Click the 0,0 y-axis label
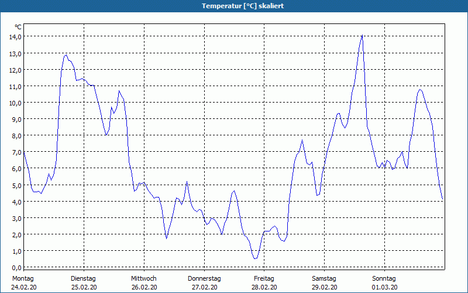Screen dimensions: 468x293 [x=15, y=267]
